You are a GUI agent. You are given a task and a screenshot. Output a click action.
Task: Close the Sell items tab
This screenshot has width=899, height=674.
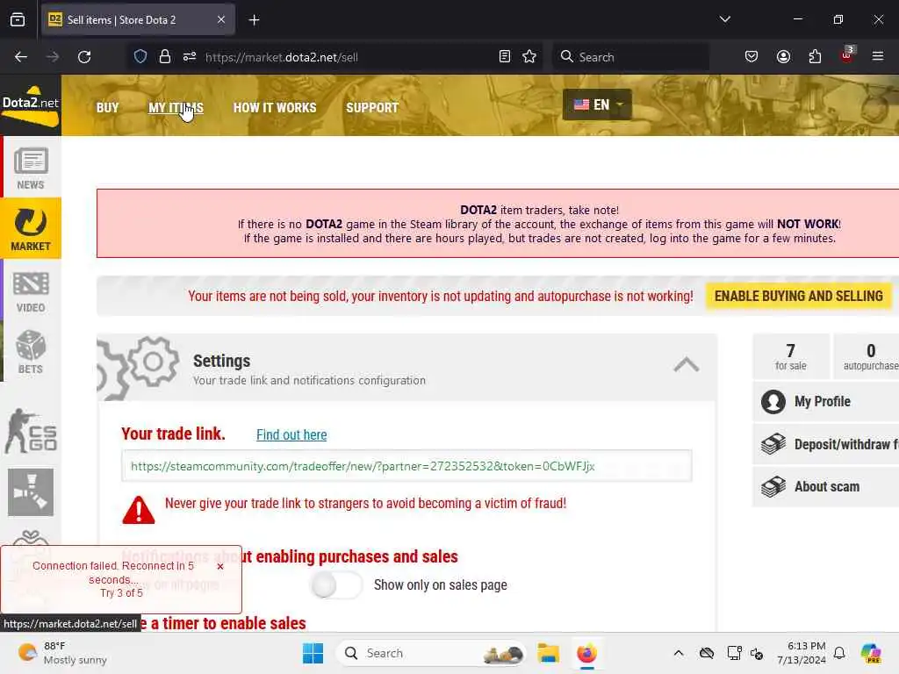tap(221, 19)
